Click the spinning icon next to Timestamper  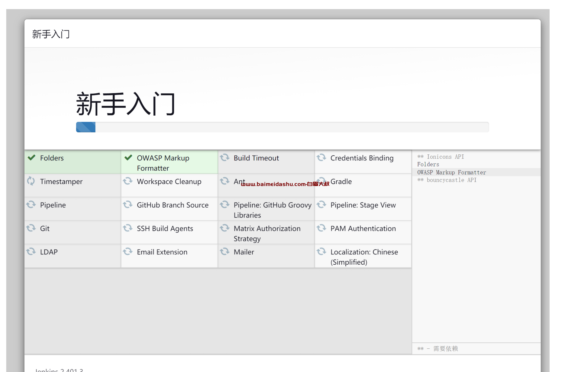(31, 181)
